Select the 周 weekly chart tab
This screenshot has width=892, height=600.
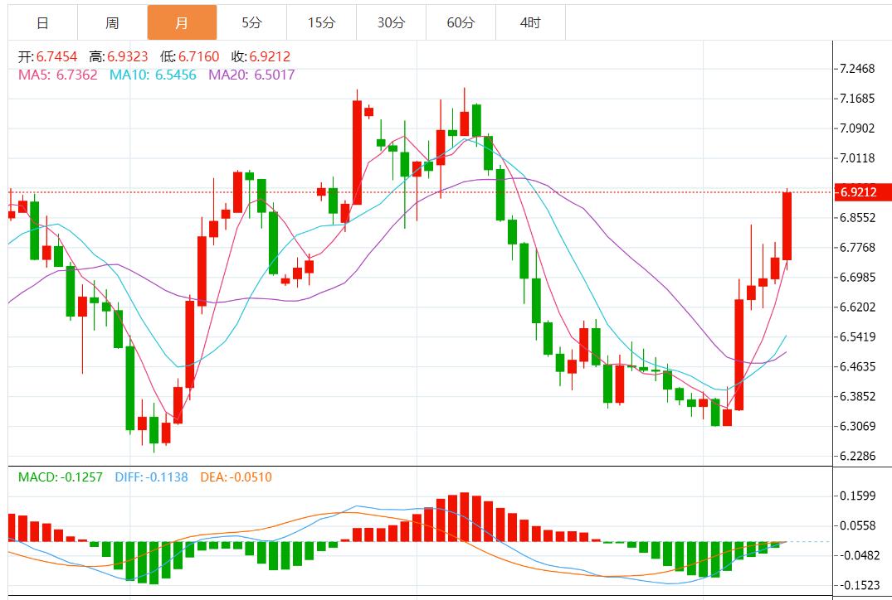tap(112, 22)
